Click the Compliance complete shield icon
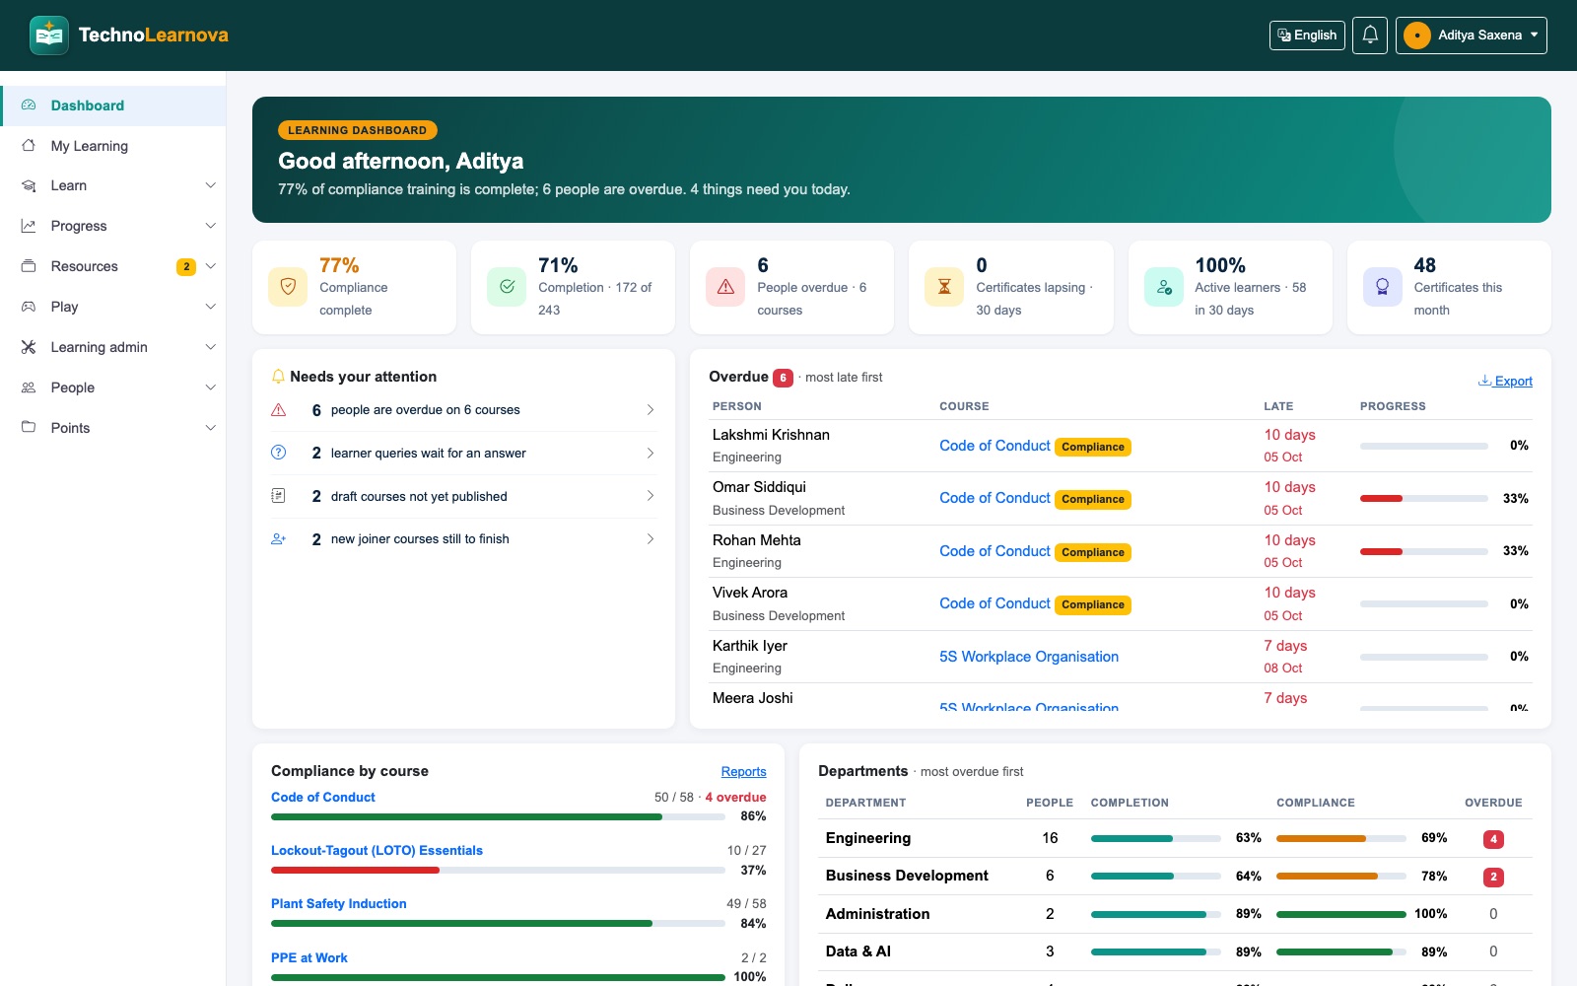1577x986 pixels. point(288,287)
